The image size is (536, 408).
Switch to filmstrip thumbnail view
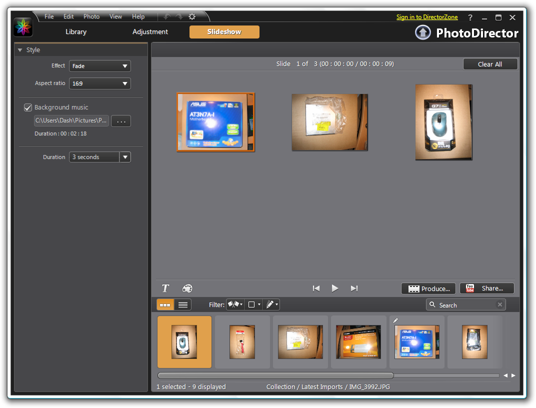pyautogui.click(x=165, y=304)
